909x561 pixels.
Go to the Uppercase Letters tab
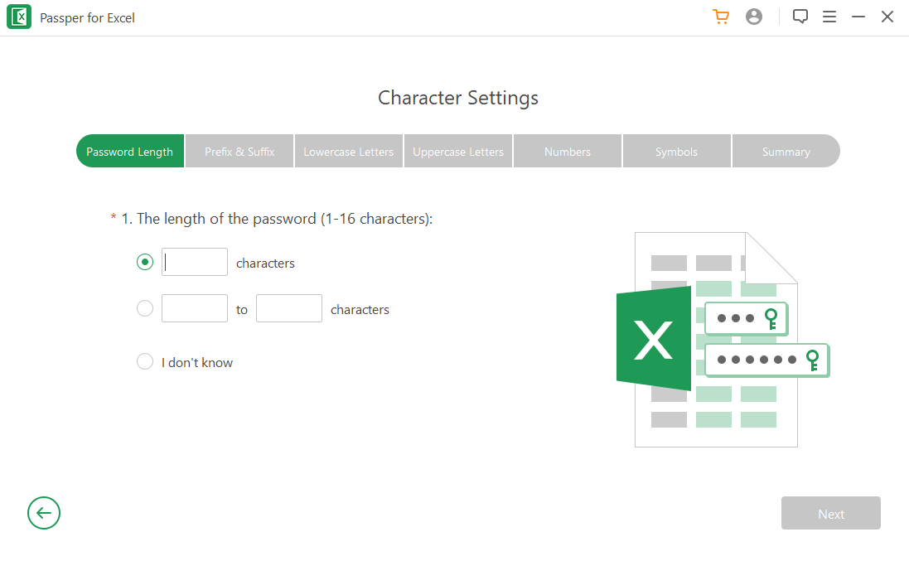pyautogui.click(x=458, y=152)
